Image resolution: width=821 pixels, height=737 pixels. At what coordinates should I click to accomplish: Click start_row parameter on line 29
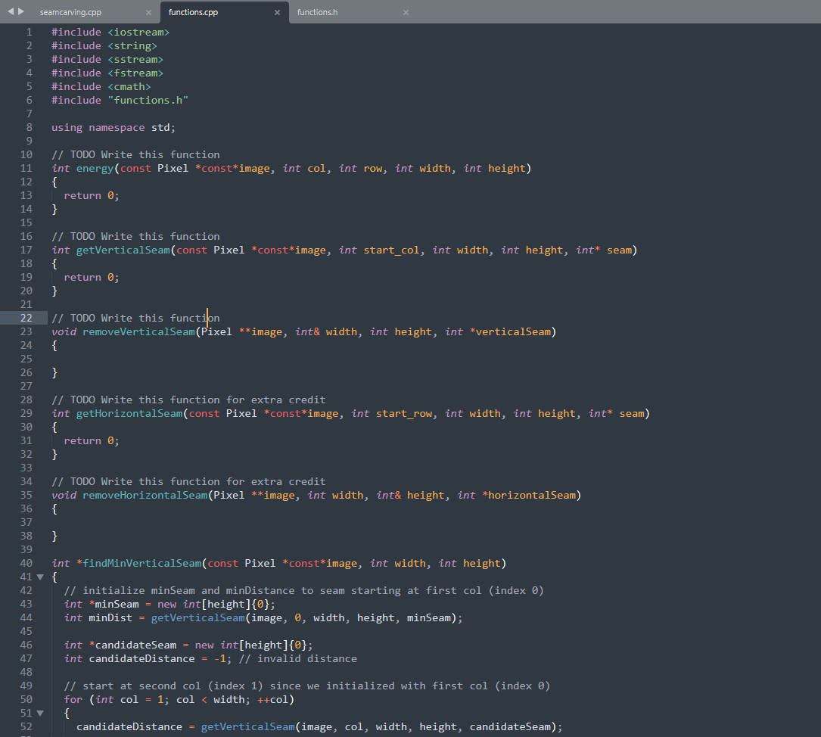404,413
